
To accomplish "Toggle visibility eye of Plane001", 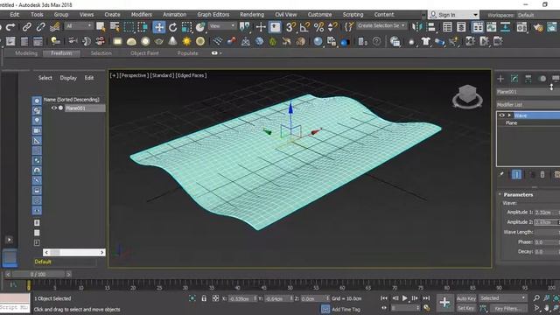I will 54,108.
